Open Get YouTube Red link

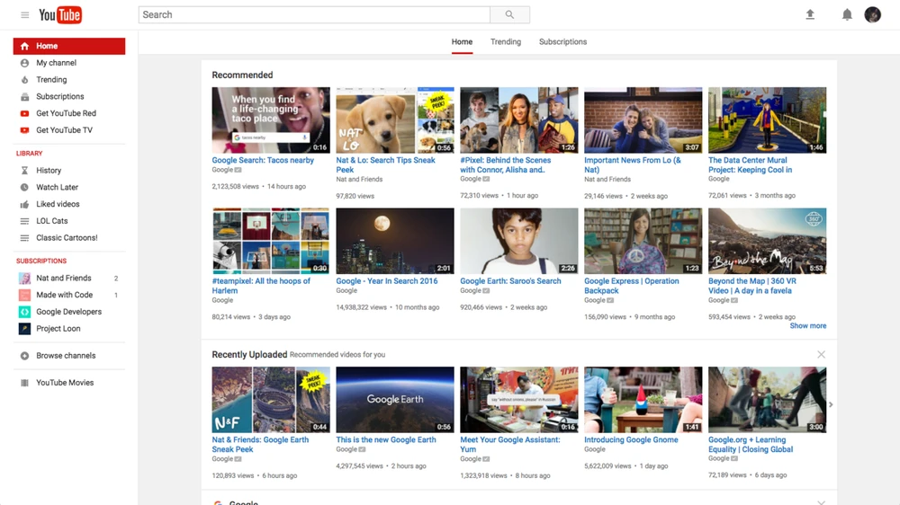(66, 113)
